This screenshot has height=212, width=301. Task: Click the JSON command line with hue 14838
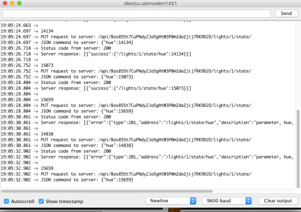[x=67, y=145]
